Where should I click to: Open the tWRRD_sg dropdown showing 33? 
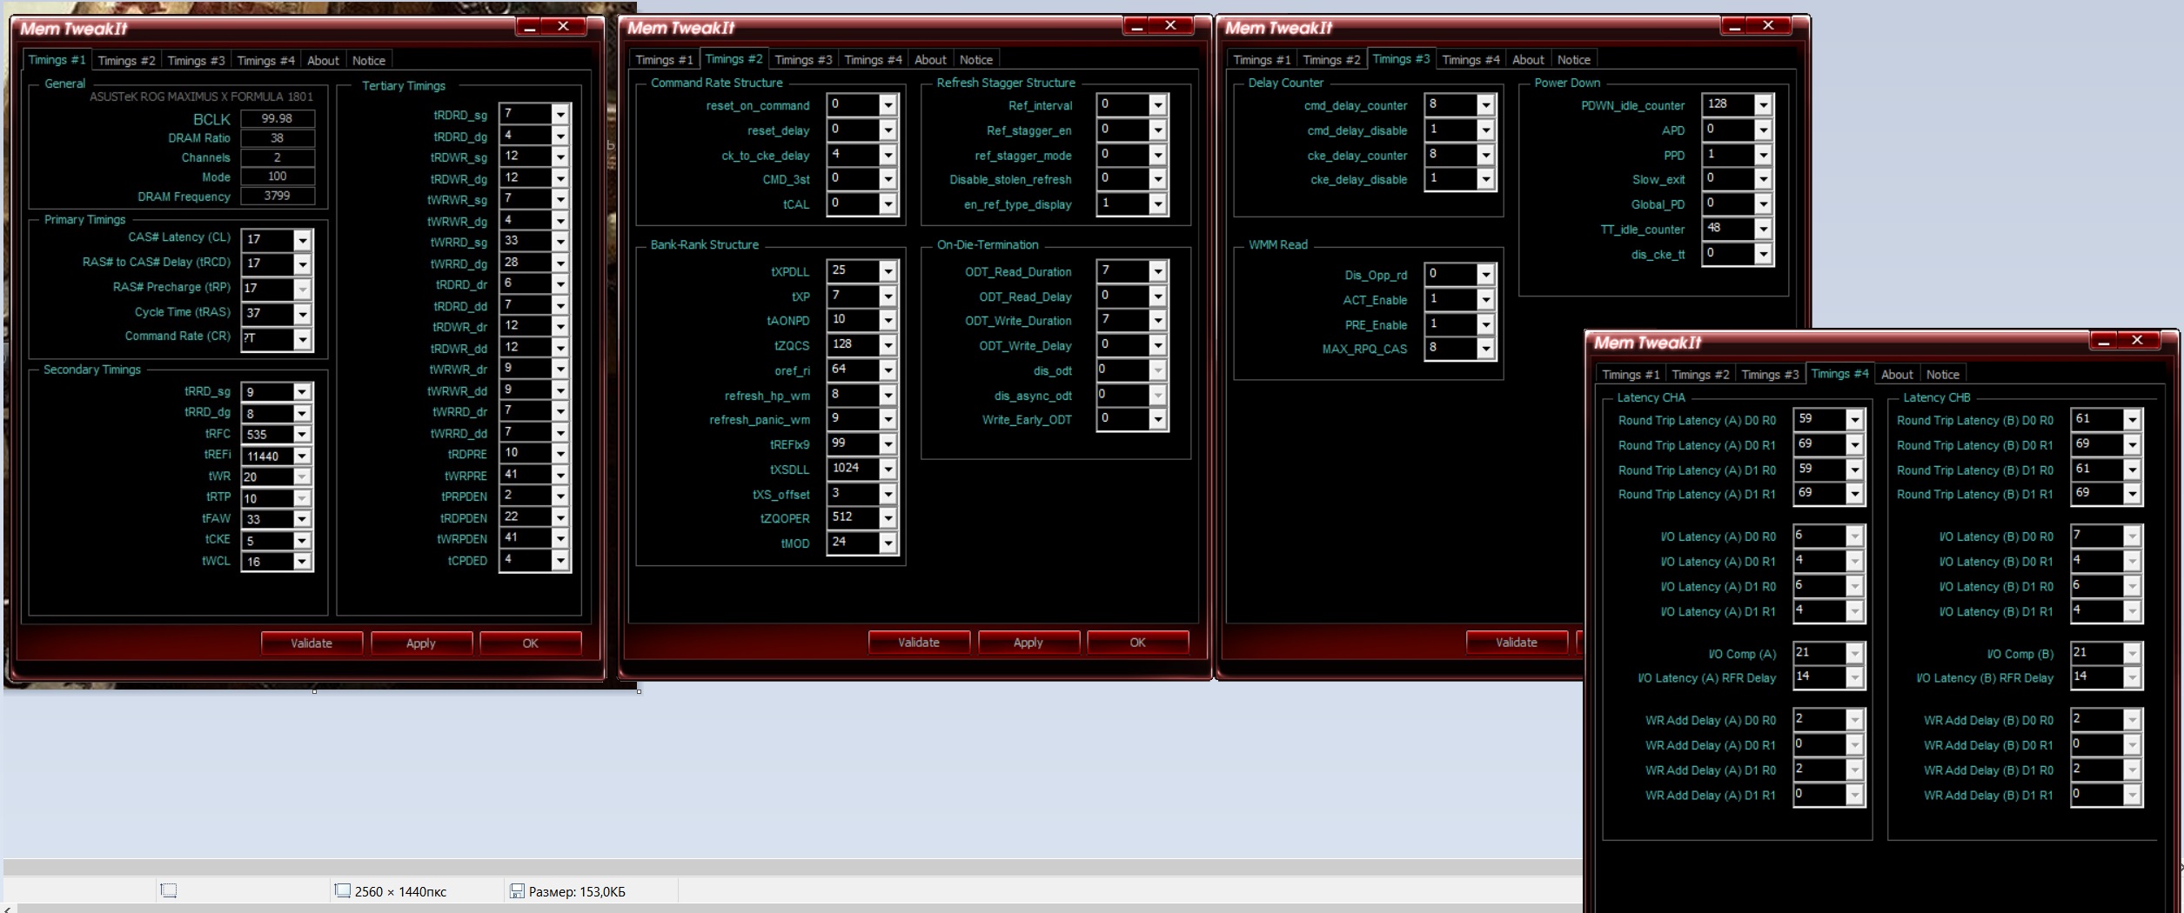click(560, 242)
